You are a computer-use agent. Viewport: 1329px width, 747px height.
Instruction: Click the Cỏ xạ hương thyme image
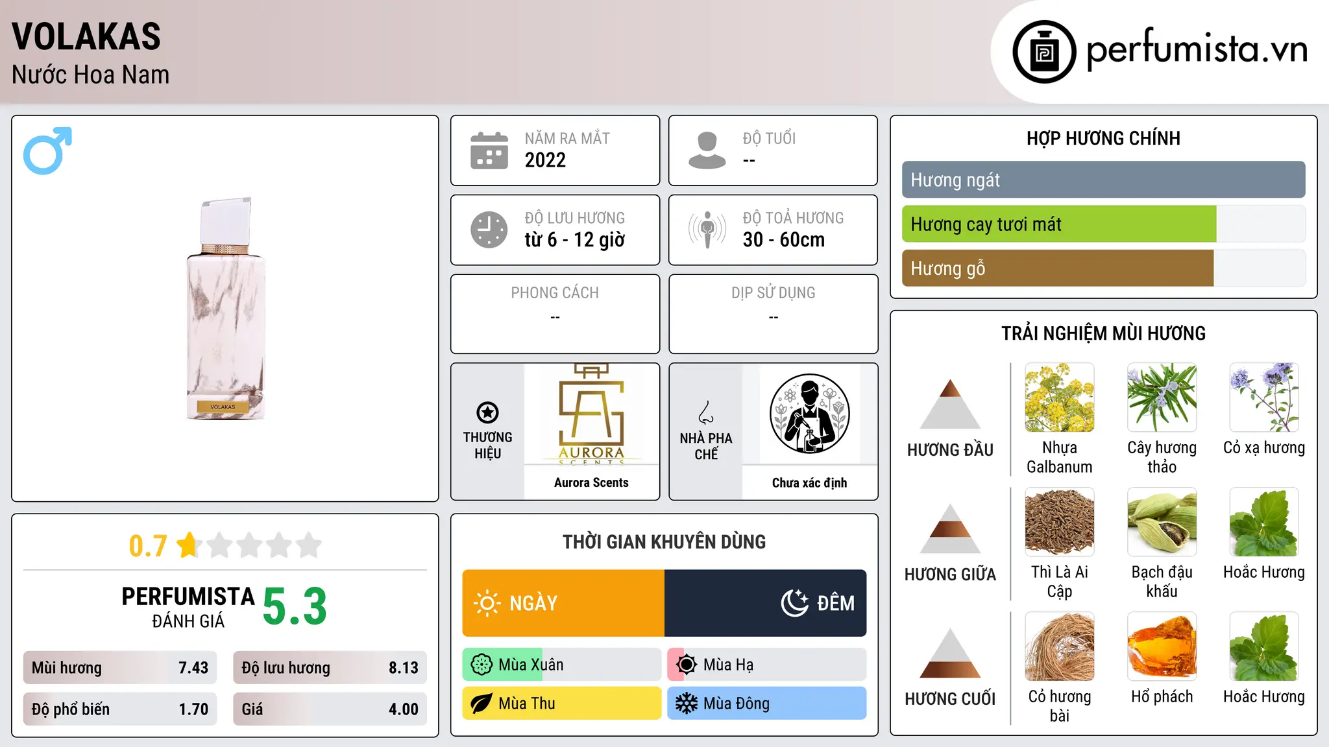coord(1264,397)
